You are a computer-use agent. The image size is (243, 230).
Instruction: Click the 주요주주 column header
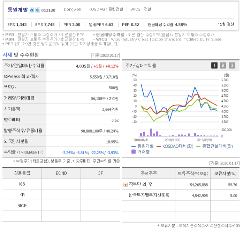point(149,173)
